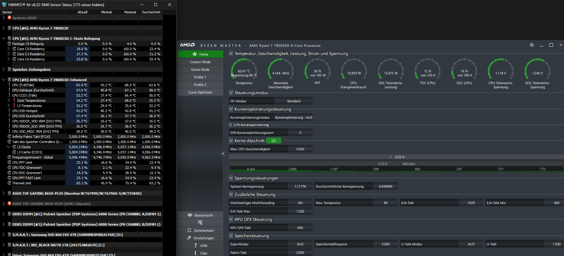Expand CCD 0 chevron row
Image resolution: width=564 pixels, height=256 pixels.
click(391, 157)
